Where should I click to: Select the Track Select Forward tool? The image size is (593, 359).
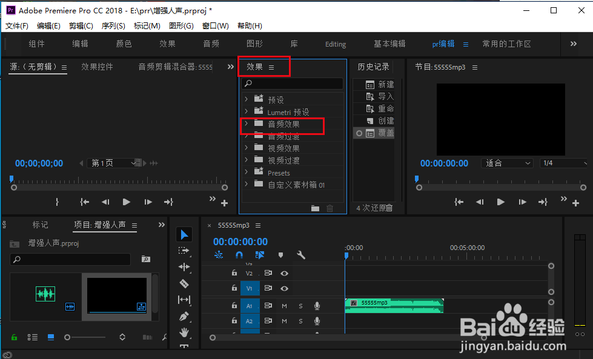coord(184,251)
